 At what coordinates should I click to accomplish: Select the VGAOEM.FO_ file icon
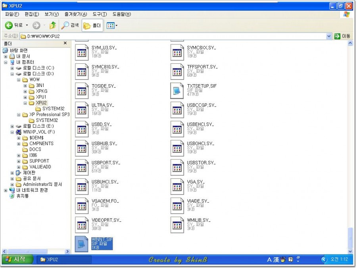point(82,206)
